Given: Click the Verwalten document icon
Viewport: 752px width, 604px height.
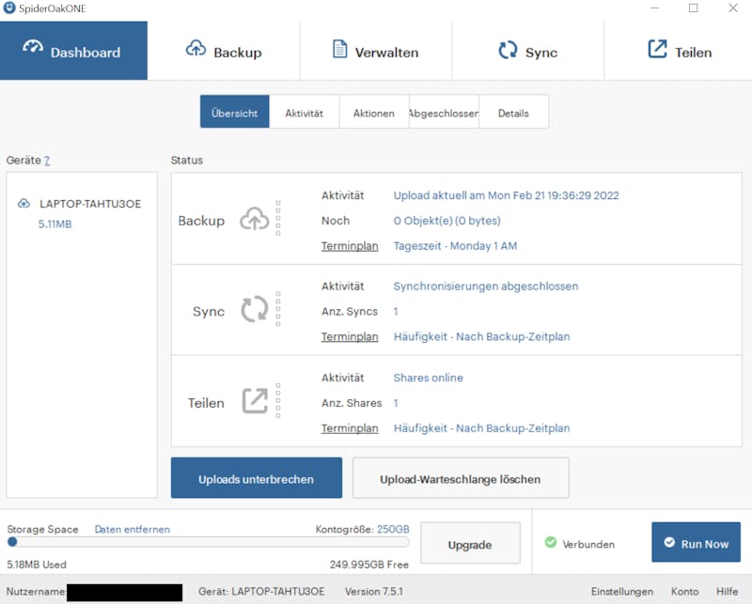Looking at the screenshot, I should (x=339, y=49).
